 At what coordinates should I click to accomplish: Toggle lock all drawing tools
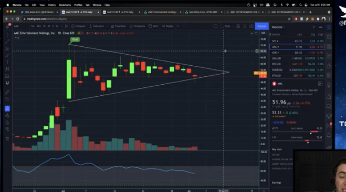click(7, 123)
